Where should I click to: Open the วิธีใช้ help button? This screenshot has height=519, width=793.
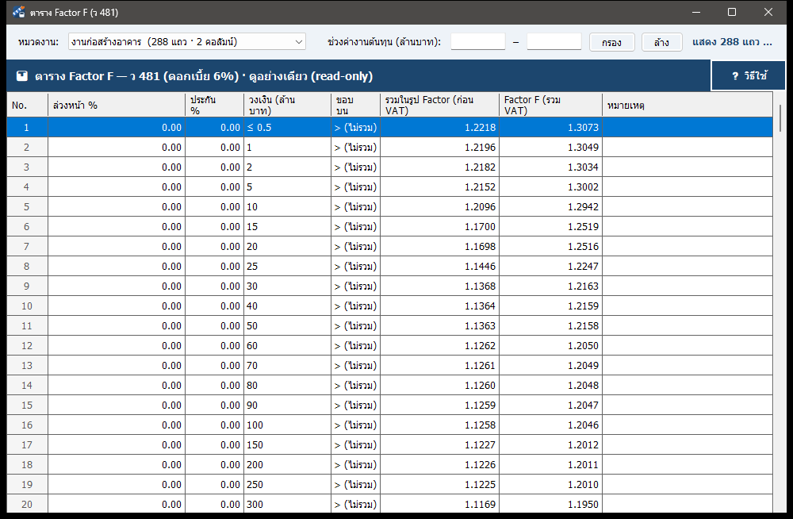click(749, 76)
